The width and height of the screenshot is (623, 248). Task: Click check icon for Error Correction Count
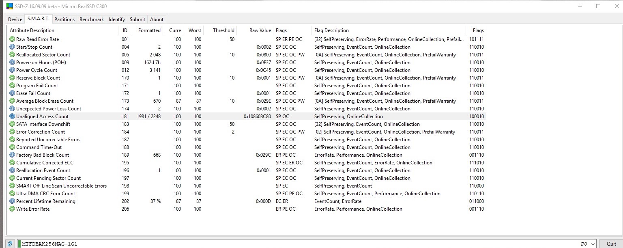[x=12, y=132]
